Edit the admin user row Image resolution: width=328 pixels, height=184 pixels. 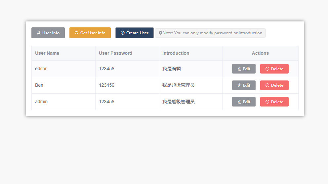click(244, 102)
